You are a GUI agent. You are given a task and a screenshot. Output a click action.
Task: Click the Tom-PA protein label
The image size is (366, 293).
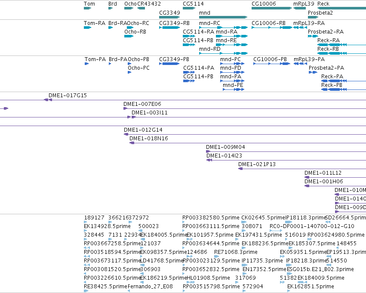pos(95,59)
